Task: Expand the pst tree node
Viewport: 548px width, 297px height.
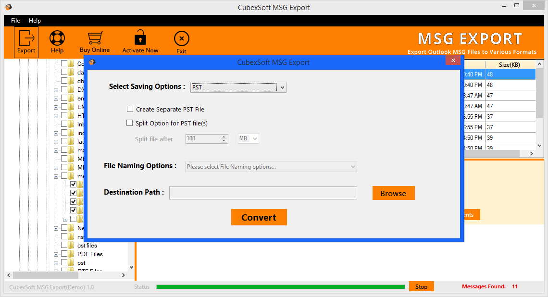Action: point(56,263)
